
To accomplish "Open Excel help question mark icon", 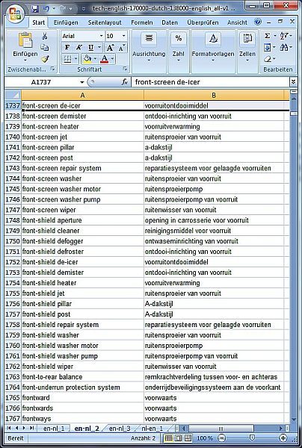I will 258,22.
